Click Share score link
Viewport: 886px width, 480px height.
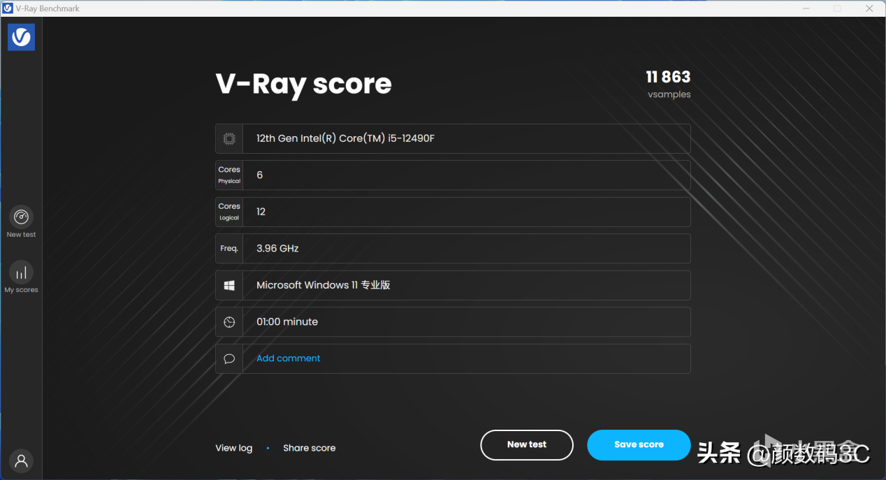click(x=309, y=448)
